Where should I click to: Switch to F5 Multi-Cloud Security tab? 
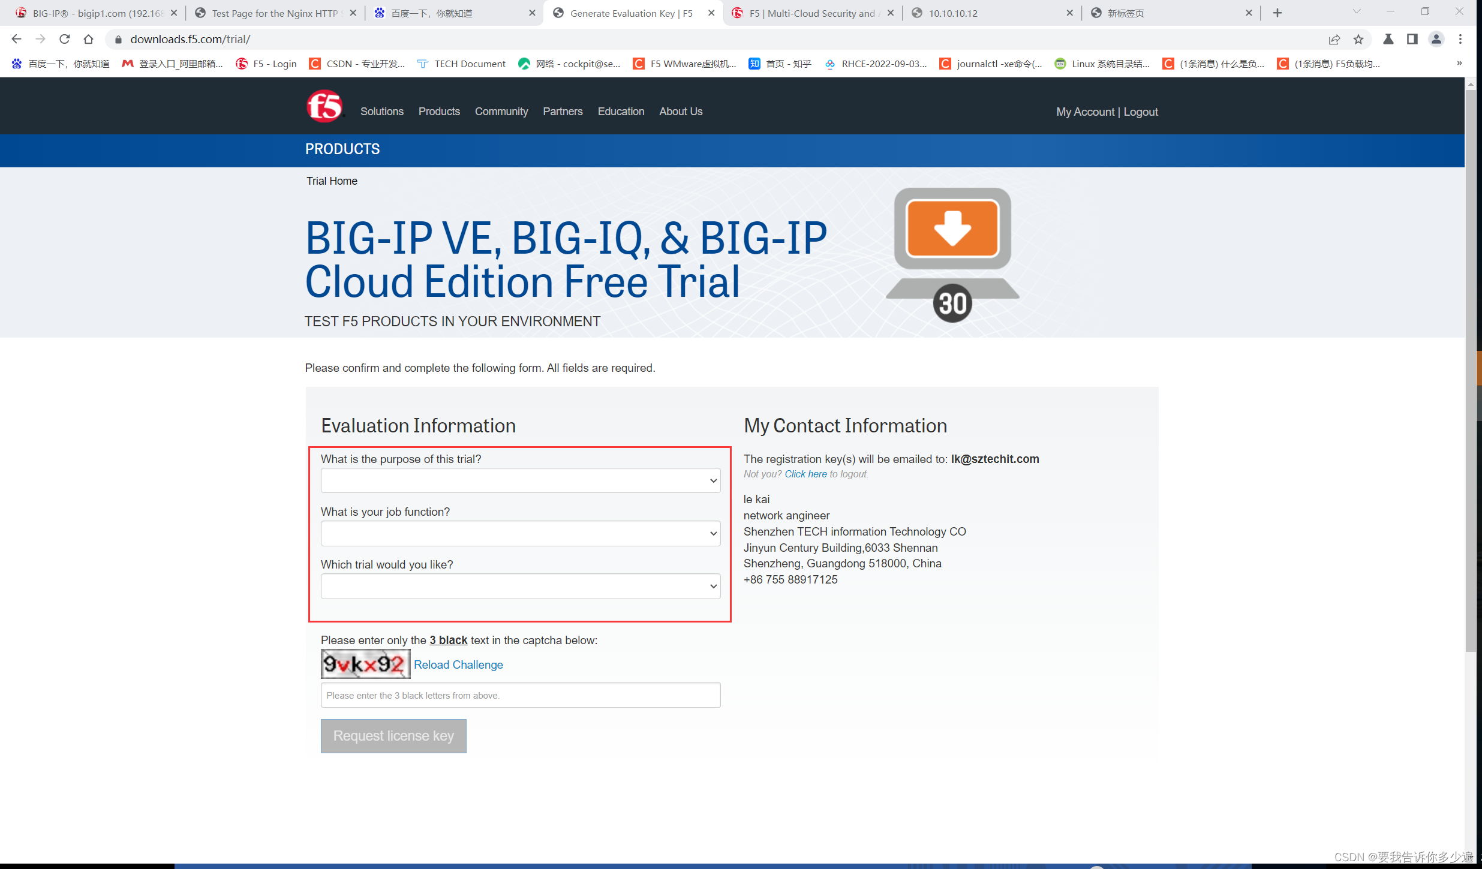(x=813, y=13)
